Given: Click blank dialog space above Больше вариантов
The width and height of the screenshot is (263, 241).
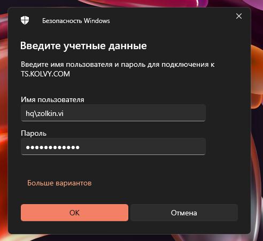Looking at the screenshot, I should 113,167.
